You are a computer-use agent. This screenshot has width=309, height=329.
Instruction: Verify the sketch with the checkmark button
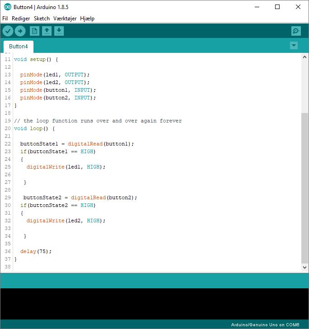pos(8,31)
